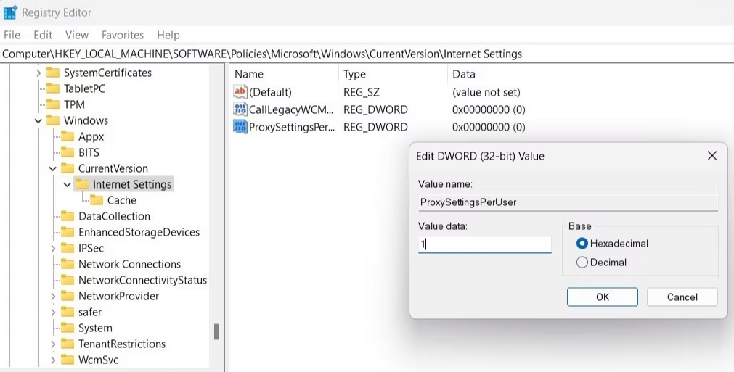Open the File menu
The image size is (734, 372).
point(12,35)
